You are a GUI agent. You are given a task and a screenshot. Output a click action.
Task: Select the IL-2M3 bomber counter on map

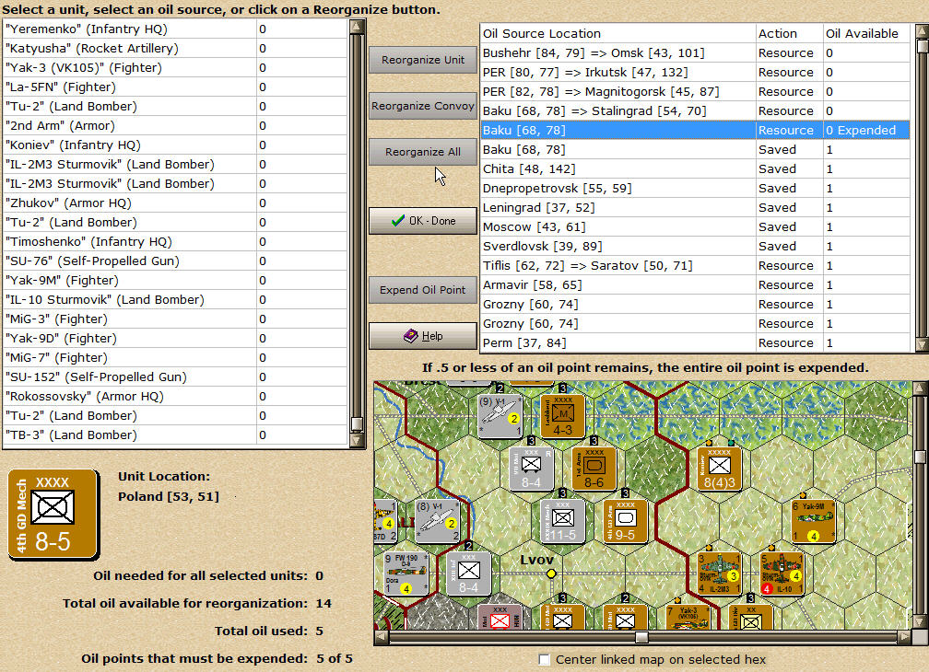[719, 574]
